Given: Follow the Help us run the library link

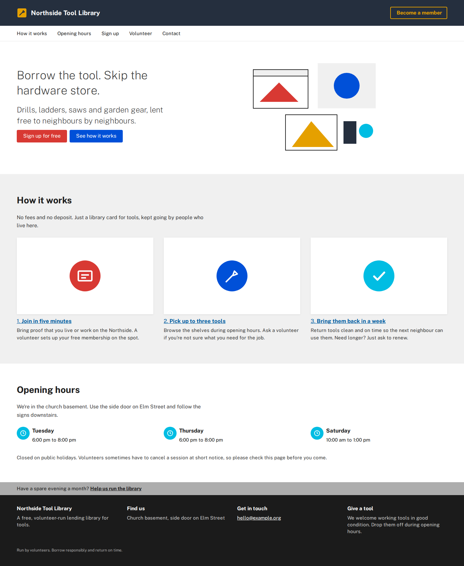Looking at the screenshot, I should pos(116,489).
